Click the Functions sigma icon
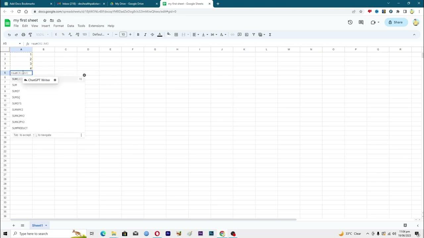The image size is (424, 238). click(270, 34)
